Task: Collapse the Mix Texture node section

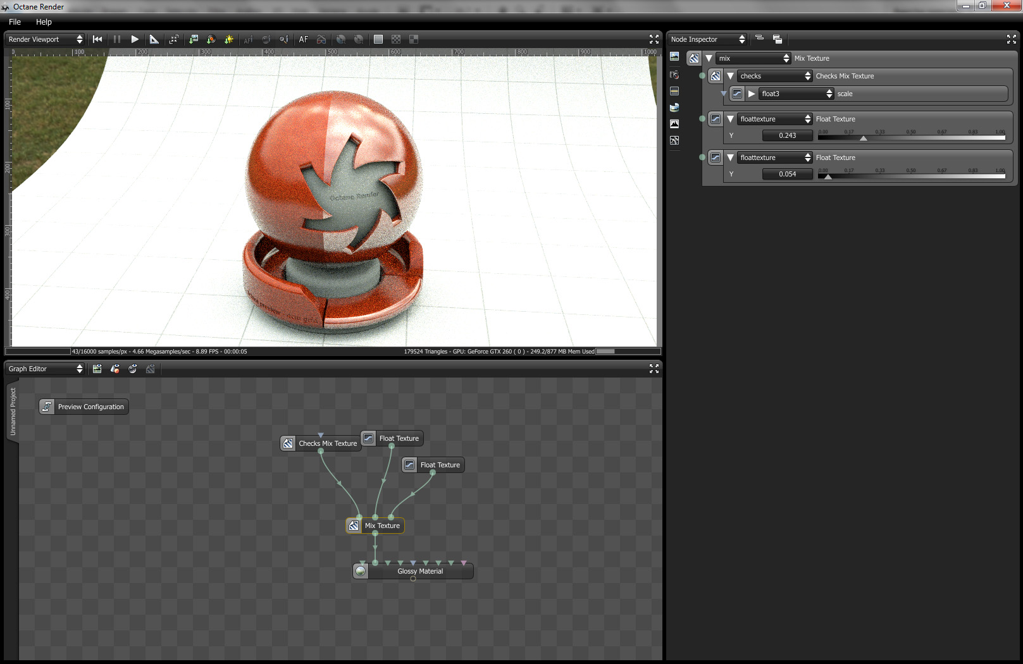Action: tap(709, 58)
